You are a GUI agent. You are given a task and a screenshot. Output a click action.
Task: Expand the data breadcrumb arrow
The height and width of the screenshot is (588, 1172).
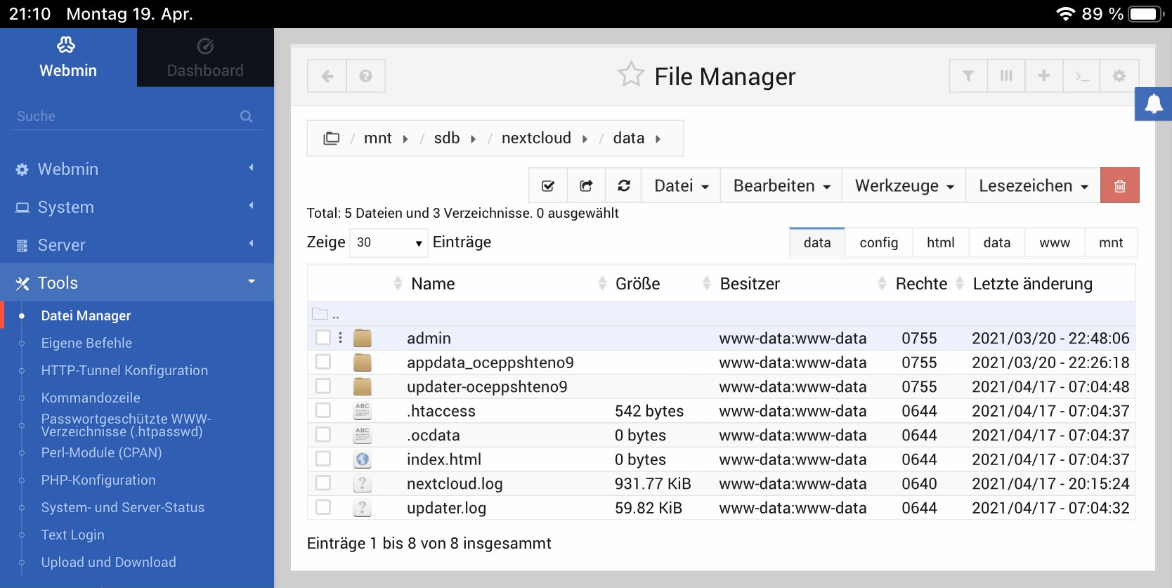coord(658,139)
